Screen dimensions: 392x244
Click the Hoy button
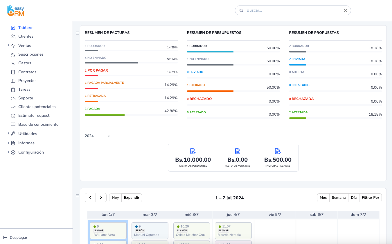[x=116, y=198]
